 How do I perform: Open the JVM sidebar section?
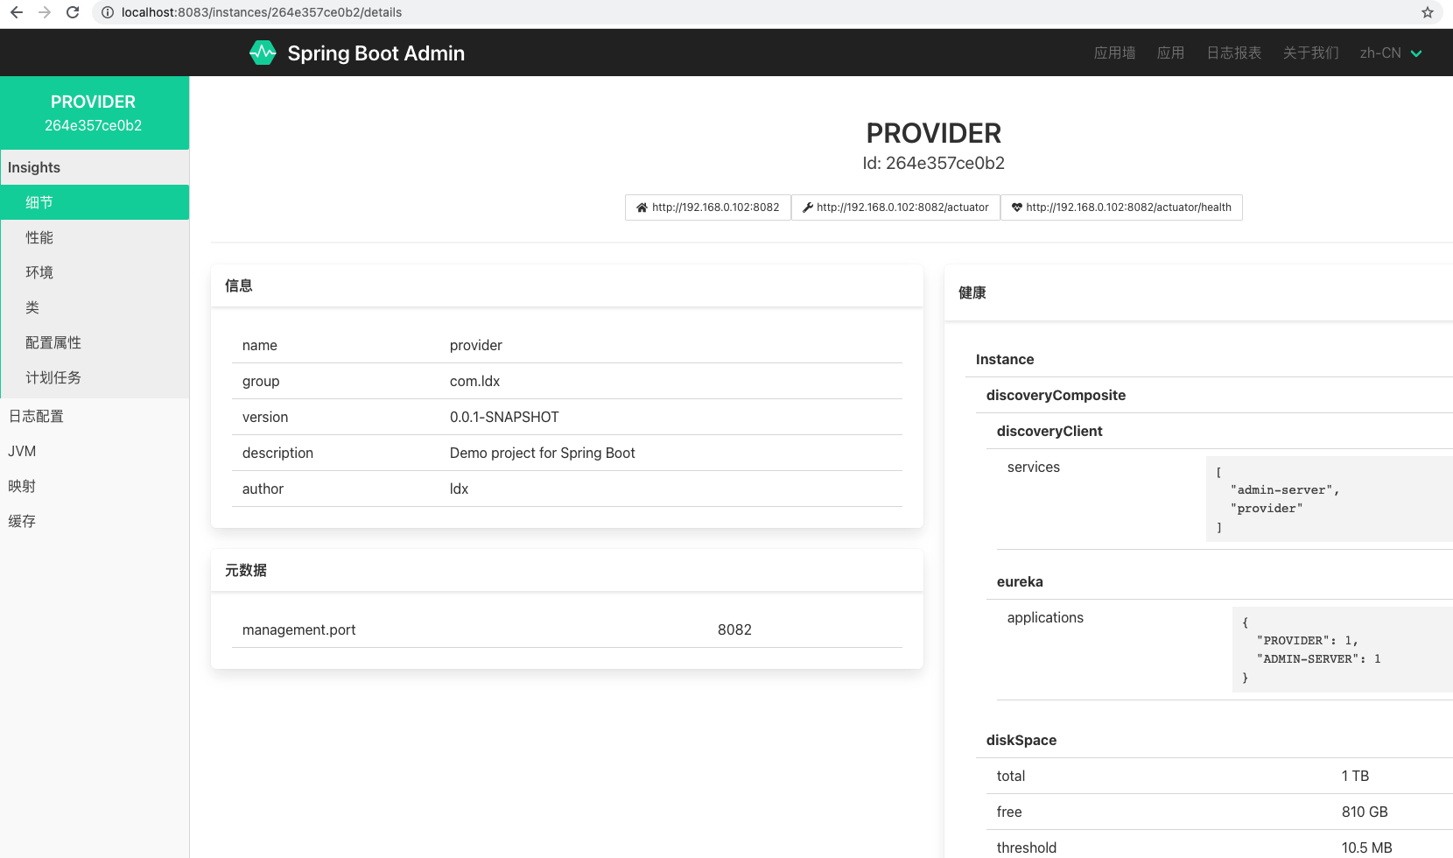tap(95, 451)
